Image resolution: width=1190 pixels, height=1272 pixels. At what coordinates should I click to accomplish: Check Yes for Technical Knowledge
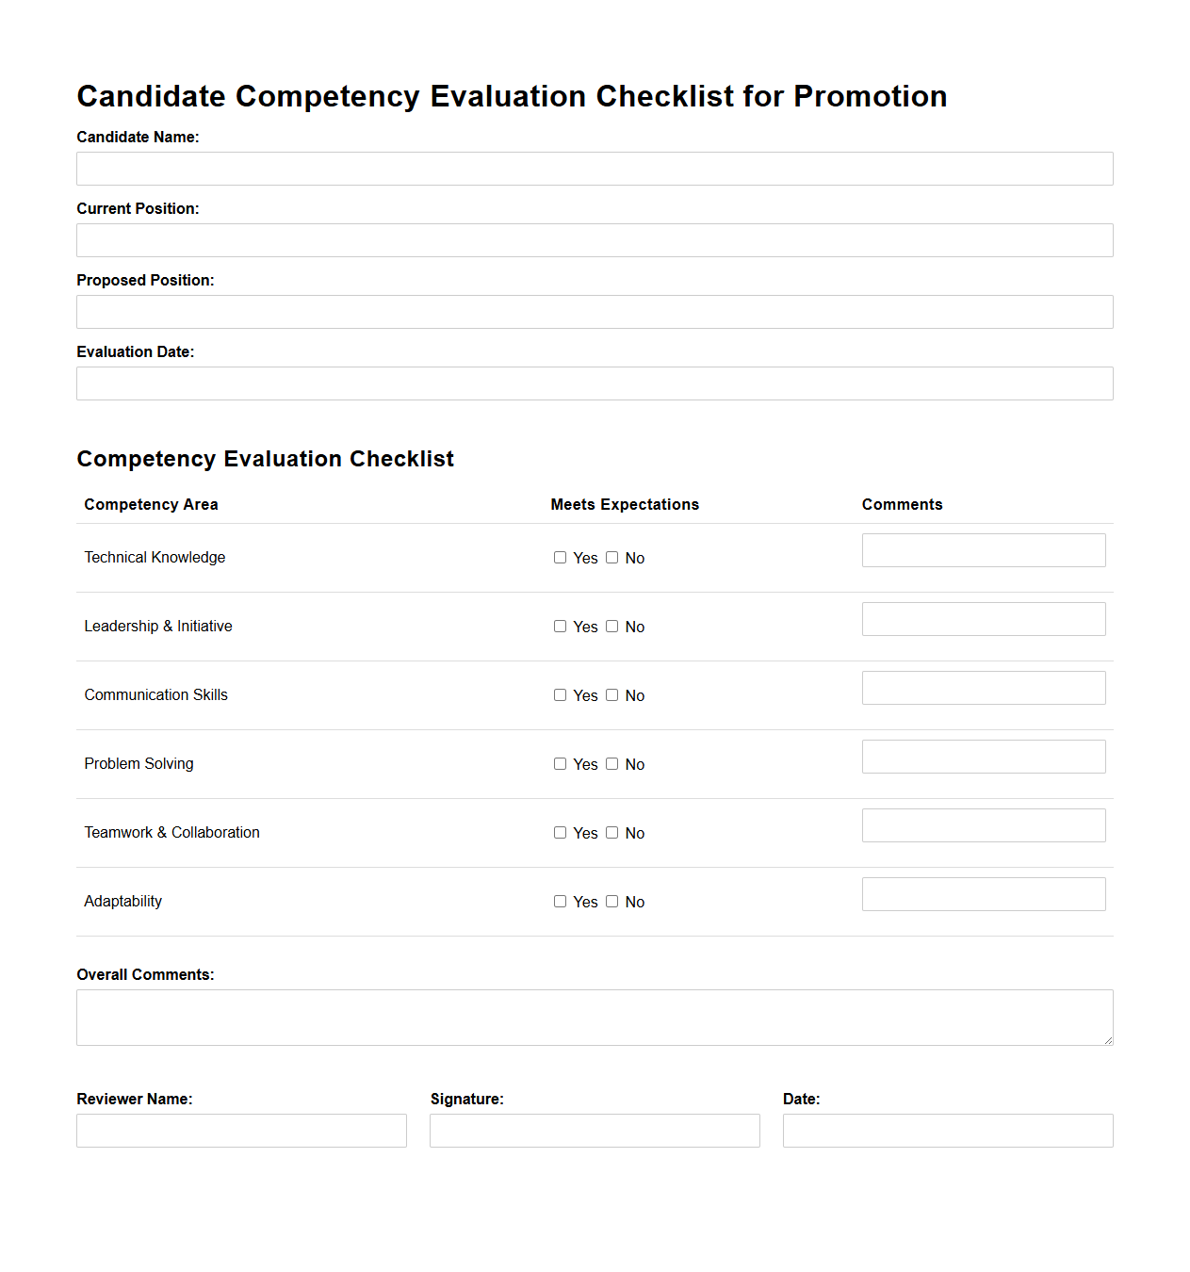pyautogui.click(x=560, y=558)
